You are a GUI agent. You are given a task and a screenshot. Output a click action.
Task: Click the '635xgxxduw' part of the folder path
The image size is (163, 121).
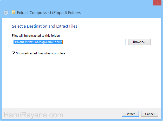click(x=45, y=42)
